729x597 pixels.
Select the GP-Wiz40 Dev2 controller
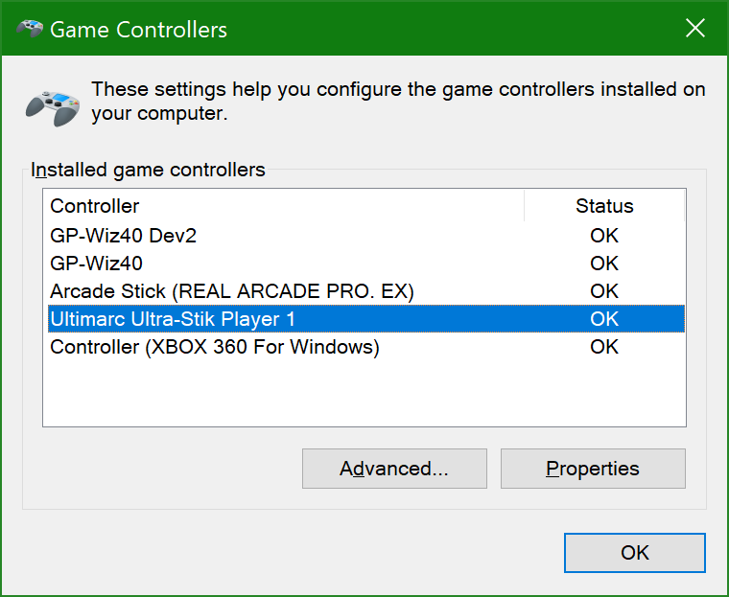(123, 235)
